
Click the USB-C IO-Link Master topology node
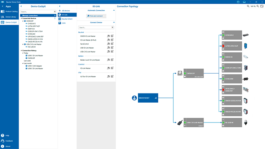click(x=194, y=123)
